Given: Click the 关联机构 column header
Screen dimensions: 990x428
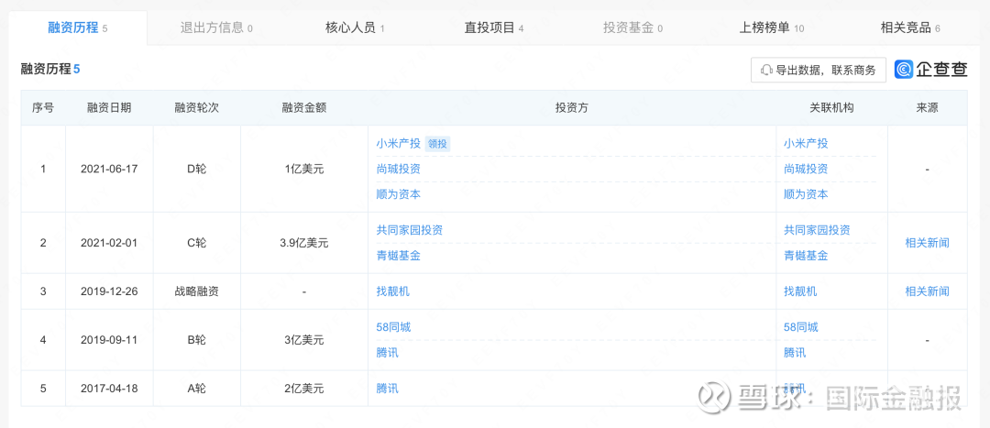Looking at the screenshot, I should pyautogui.click(x=832, y=107).
